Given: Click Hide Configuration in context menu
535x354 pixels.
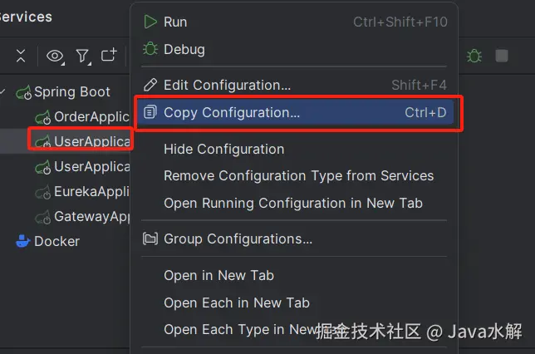Looking at the screenshot, I should [223, 149].
